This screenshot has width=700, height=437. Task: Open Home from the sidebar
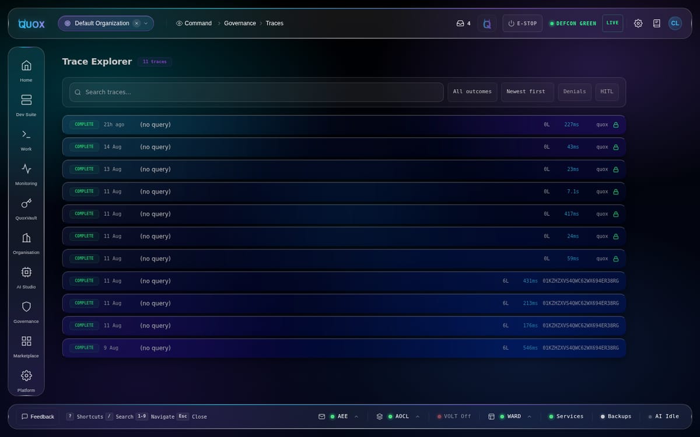[26, 70]
